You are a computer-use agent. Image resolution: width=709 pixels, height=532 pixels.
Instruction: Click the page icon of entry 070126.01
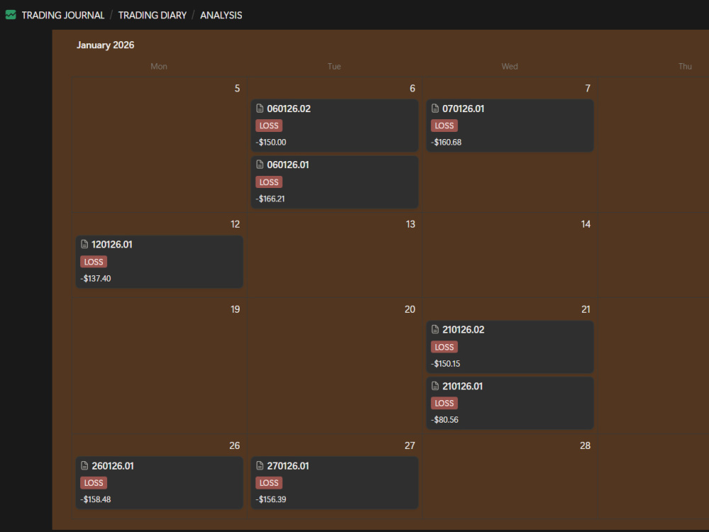[435, 109]
